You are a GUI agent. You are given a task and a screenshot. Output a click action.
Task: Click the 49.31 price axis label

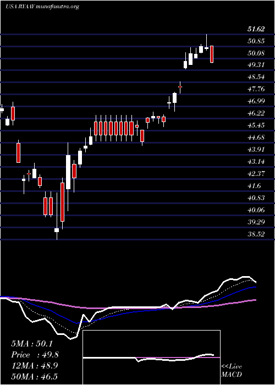[x=256, y=65]
